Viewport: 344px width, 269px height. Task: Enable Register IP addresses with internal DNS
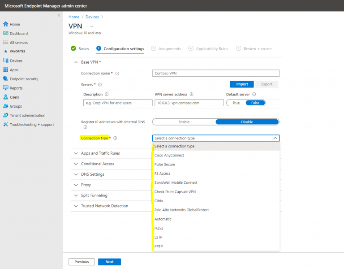pyautogui.click(x=184, y=122)
